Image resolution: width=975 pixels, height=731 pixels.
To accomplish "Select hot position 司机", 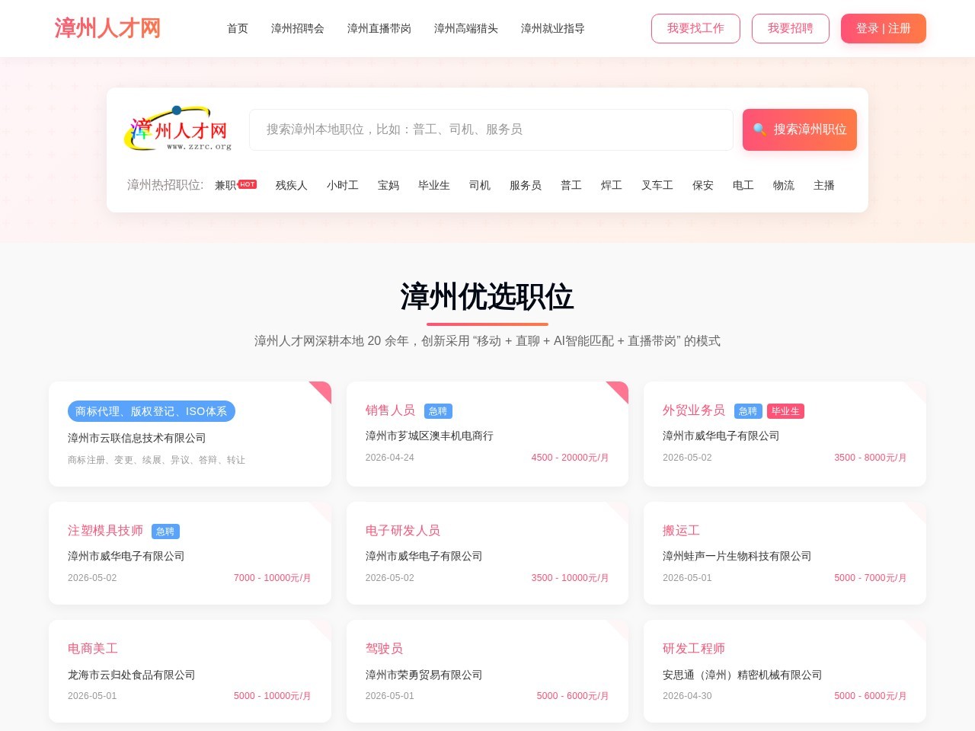I will click(x=480, y=185).
